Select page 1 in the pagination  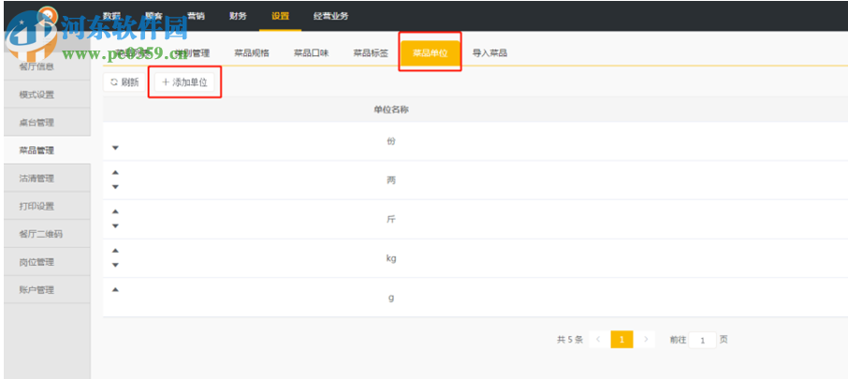click(621, 340)
